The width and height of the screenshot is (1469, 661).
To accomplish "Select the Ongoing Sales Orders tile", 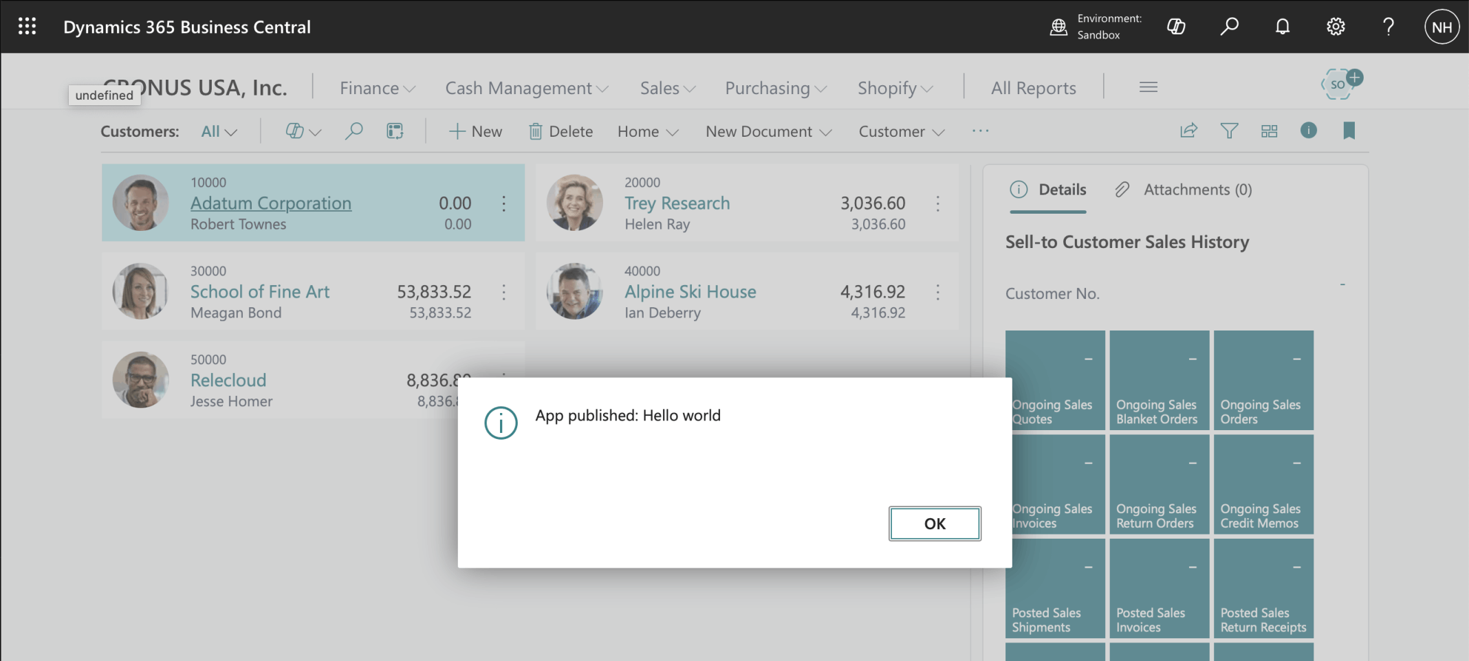I will point(1263,381).
